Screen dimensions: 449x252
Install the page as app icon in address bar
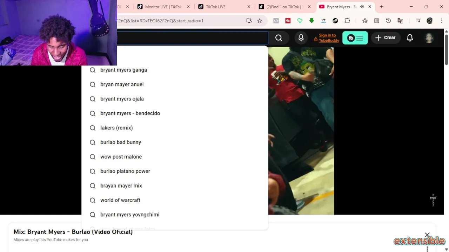tap(249, 21)
